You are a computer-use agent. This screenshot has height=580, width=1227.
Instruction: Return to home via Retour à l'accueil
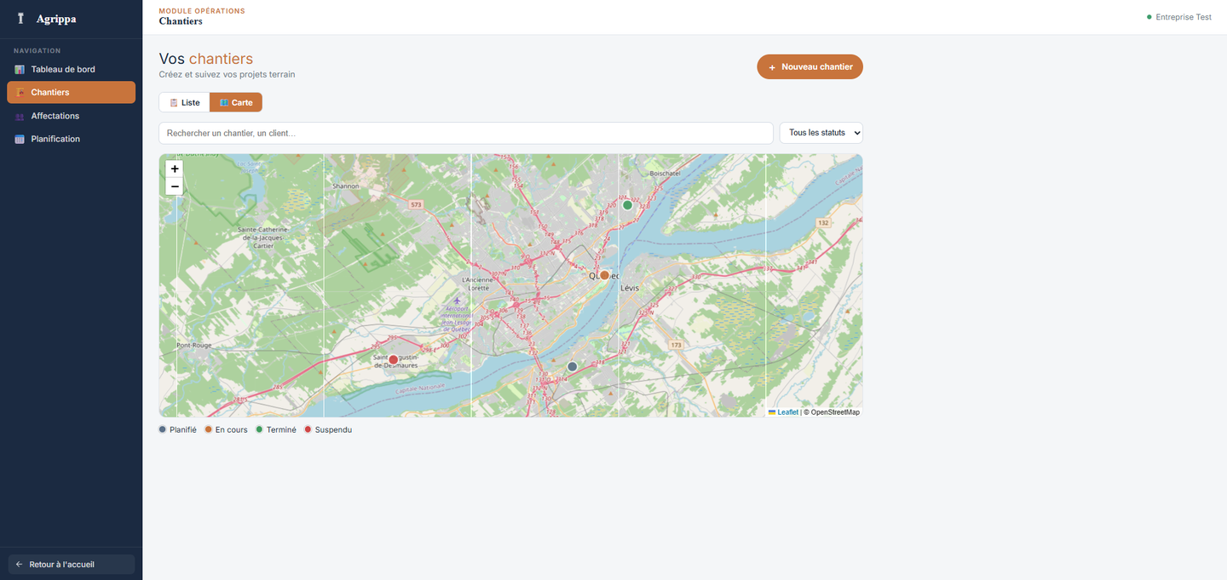[x=72, y=565]
